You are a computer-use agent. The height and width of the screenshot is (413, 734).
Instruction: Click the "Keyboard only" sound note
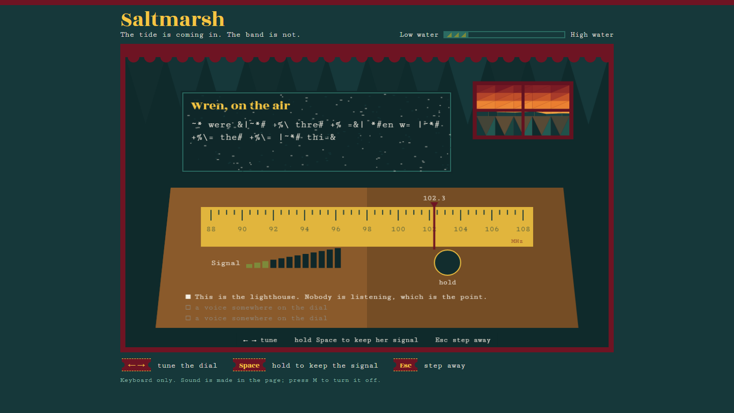(x=250, y=380)
